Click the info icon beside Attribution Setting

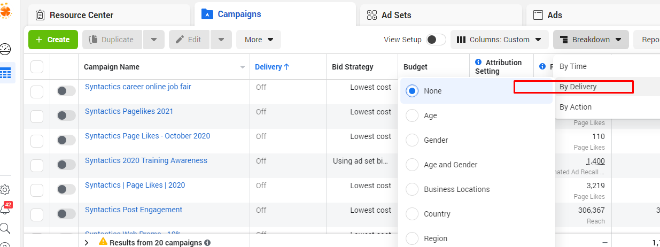click(x=478, y=63)
